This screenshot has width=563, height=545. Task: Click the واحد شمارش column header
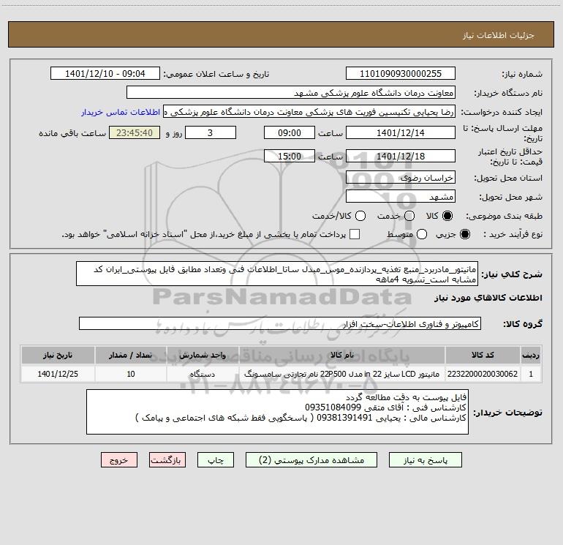click(x=203, y=355)
